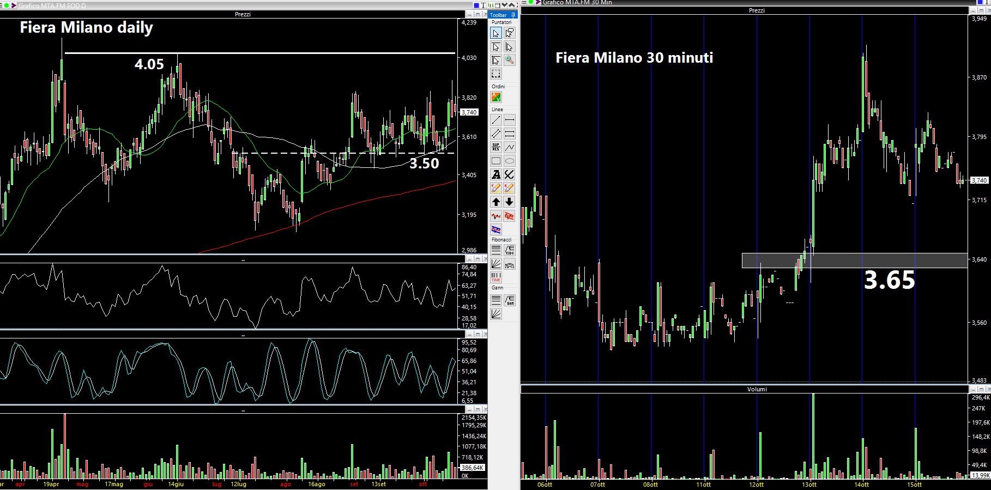Choose the SUP/RES support resistance tool

click(496, 147)
